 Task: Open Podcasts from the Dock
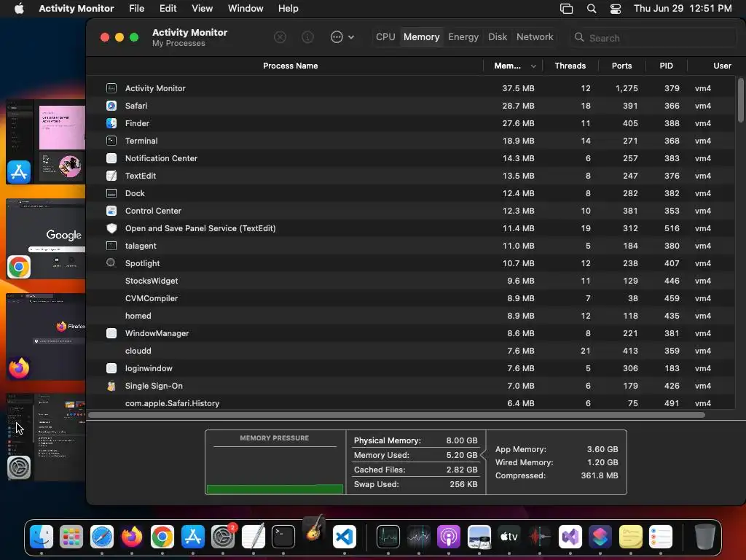point(449,537)
